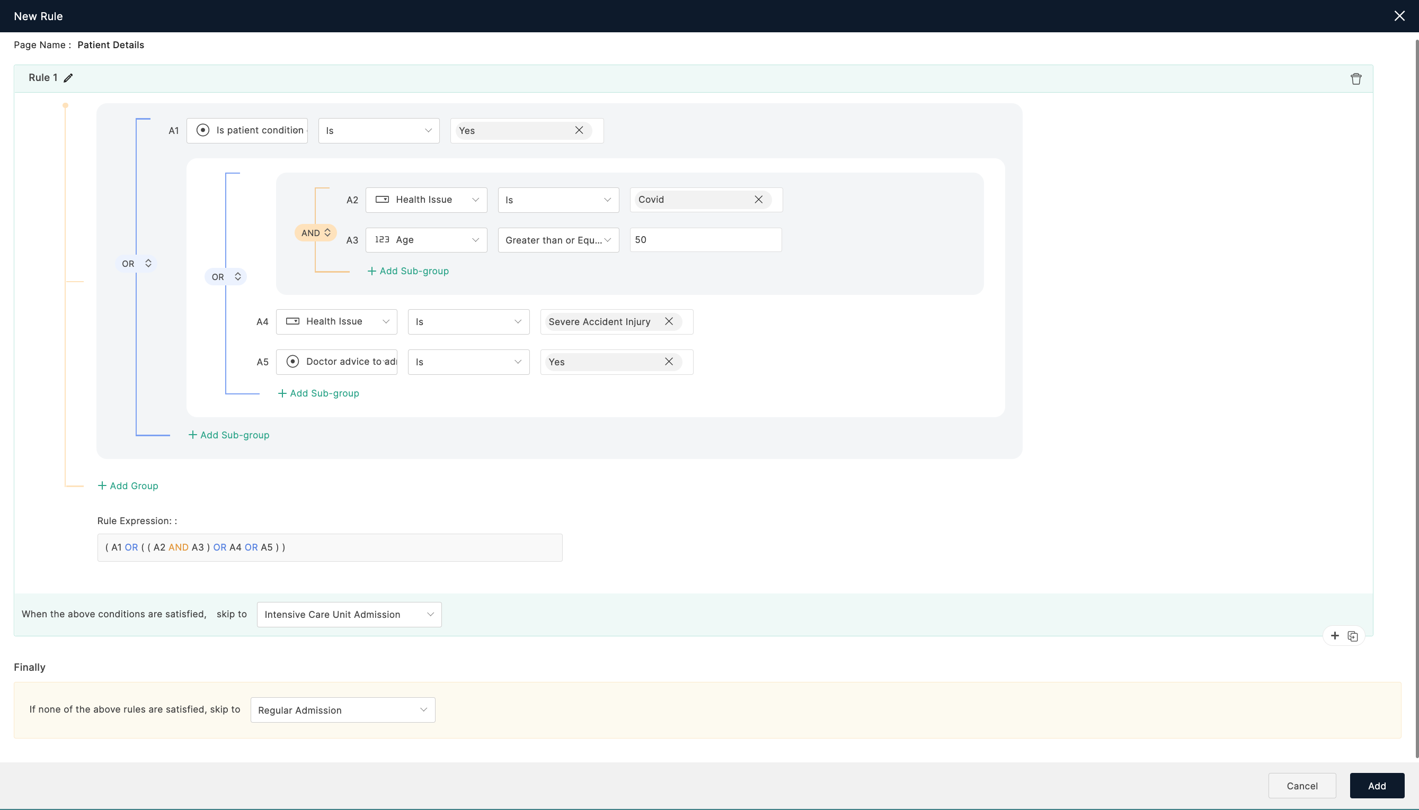Click the radio button icon for A1 condition
This screenshot has width=1419, height=810.
click(x=203, y=130)
